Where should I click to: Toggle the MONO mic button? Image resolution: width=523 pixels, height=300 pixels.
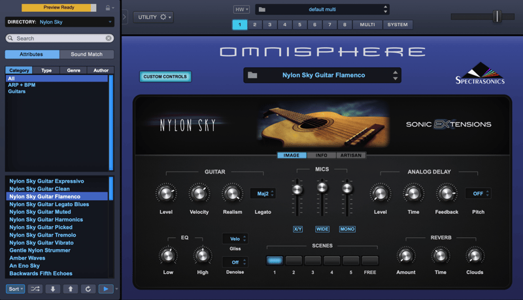(347, 229)
